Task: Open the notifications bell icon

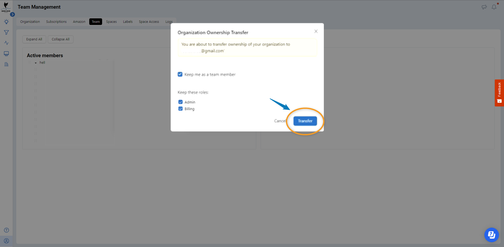Action: (x=494, y=7)
